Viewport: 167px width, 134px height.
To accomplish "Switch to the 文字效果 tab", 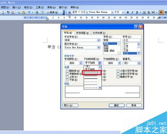I will coord(99,33).
